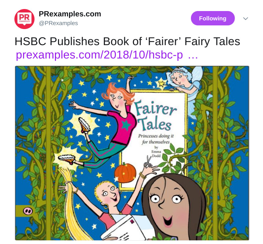The width and height of the screenshot is (263, 244).
Task: Expand the tweet options chevron
Action: pyautogui.click(x=246, y=18)
